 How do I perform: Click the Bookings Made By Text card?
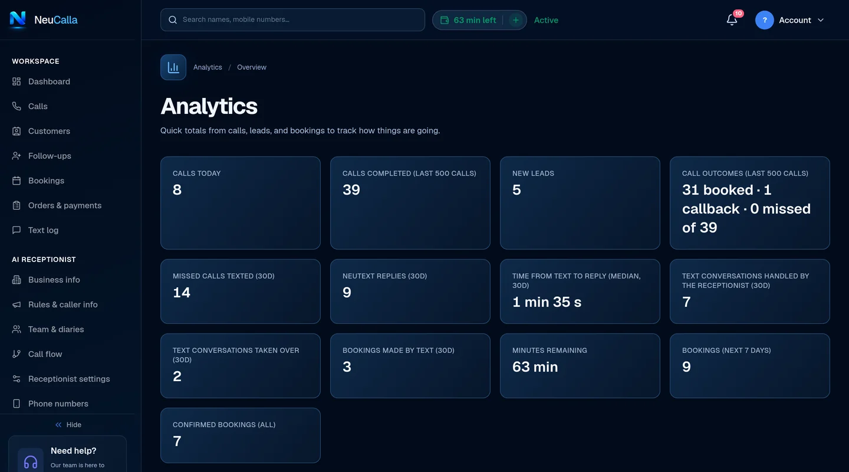click(410, 366)
